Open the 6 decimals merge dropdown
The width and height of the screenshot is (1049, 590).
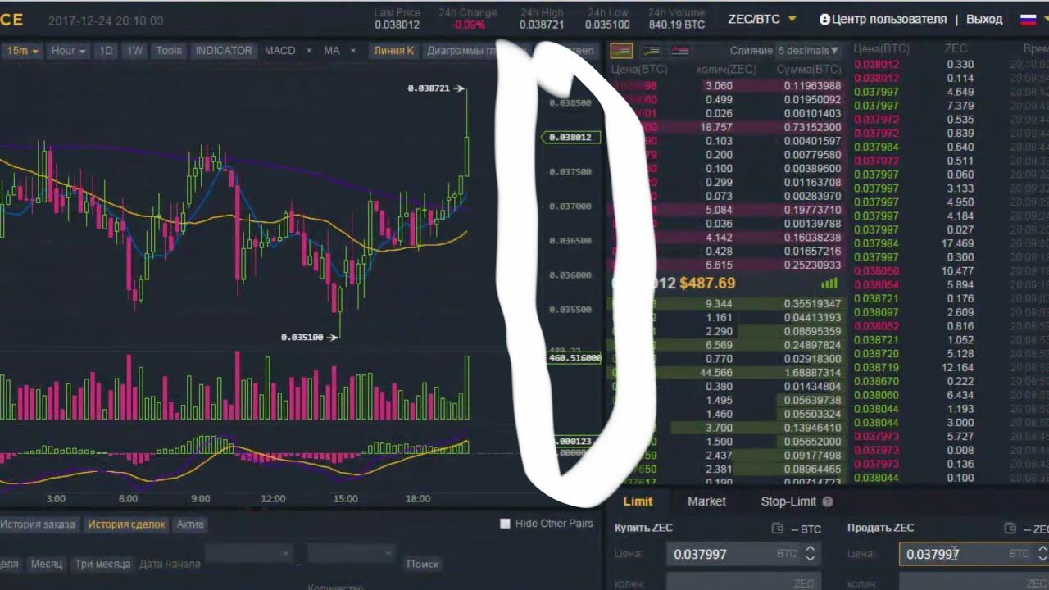811,51
